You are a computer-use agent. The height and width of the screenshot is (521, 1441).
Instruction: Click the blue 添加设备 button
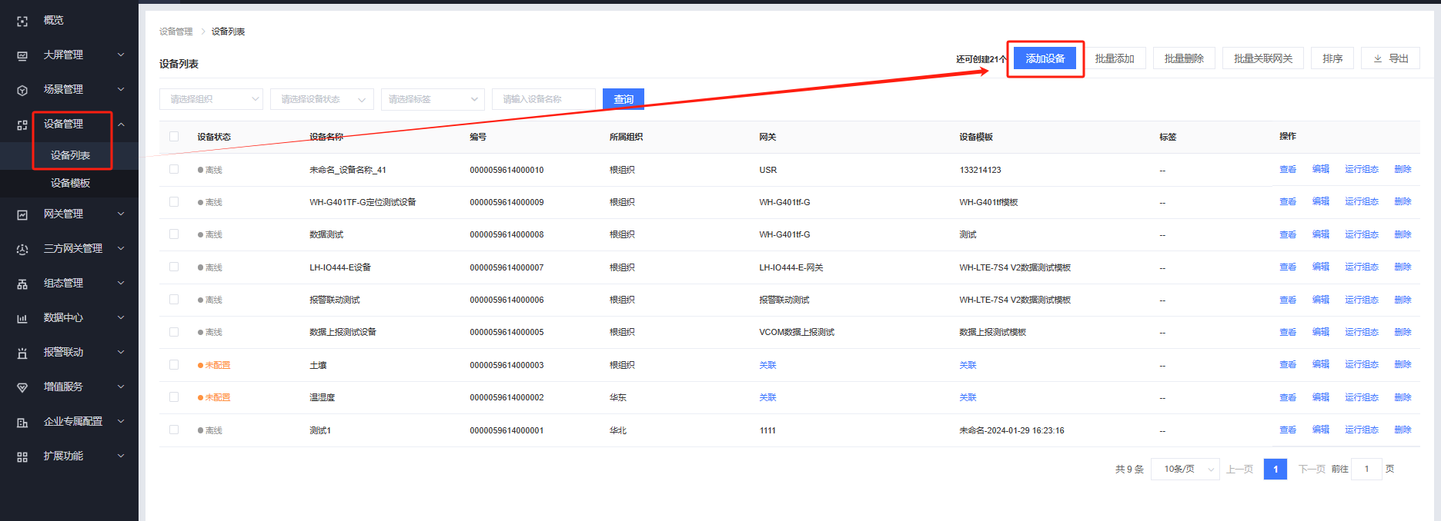tap(1045, 58)
